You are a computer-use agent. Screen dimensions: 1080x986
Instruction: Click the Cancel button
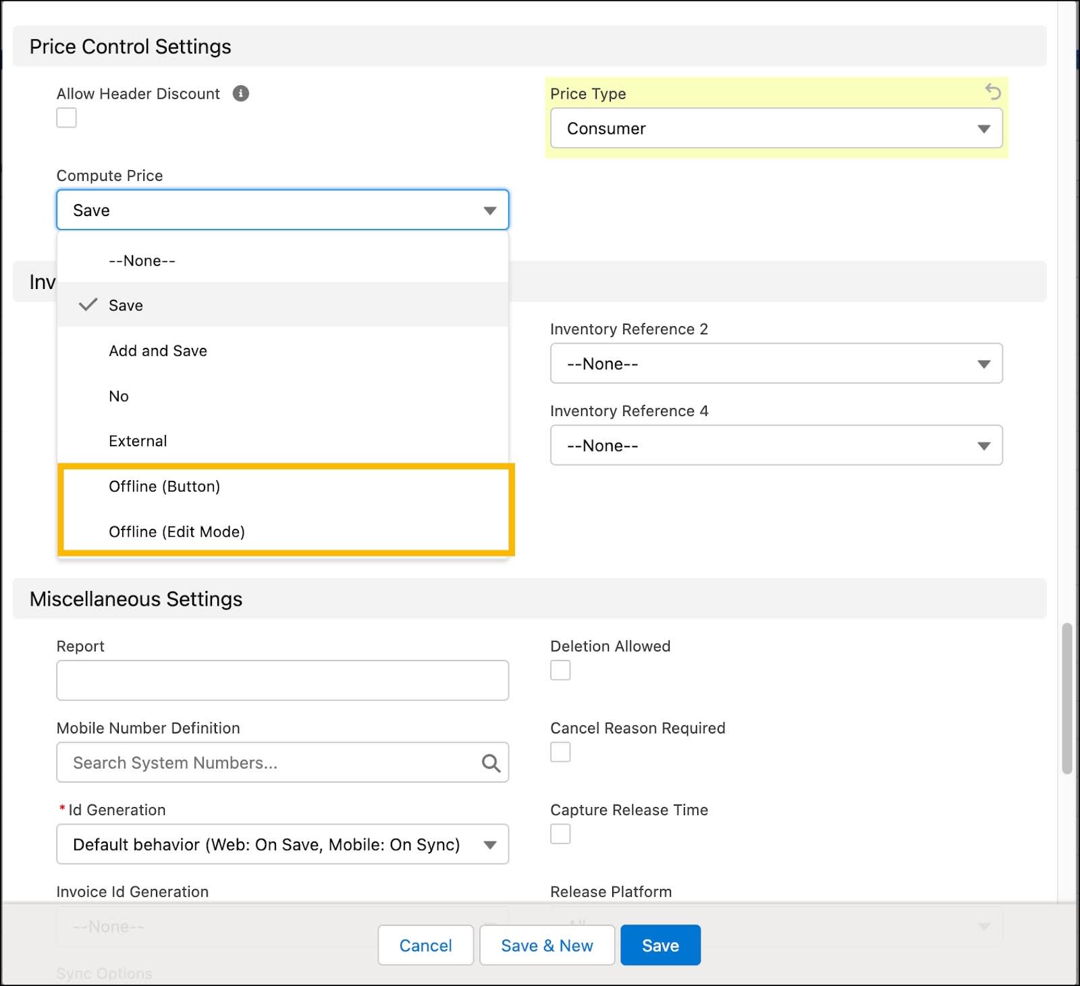425,945
